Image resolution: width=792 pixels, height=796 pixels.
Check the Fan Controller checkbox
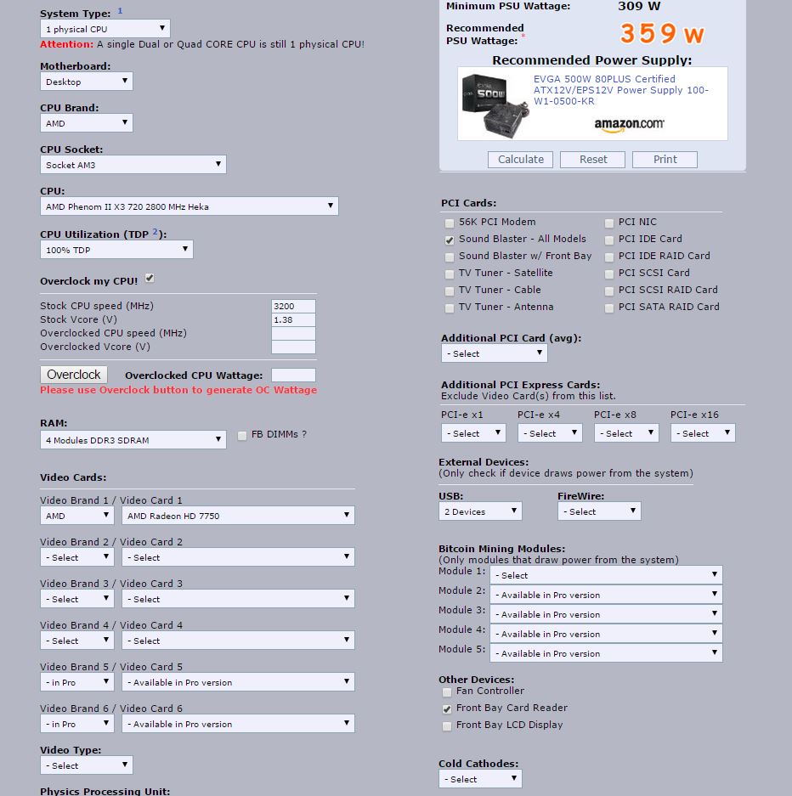coord(447,692)
